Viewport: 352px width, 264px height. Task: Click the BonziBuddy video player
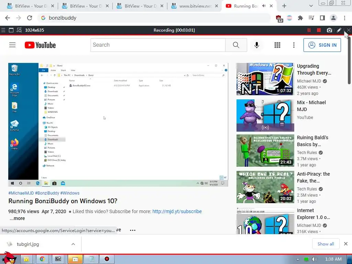click(x=118, y=124)
